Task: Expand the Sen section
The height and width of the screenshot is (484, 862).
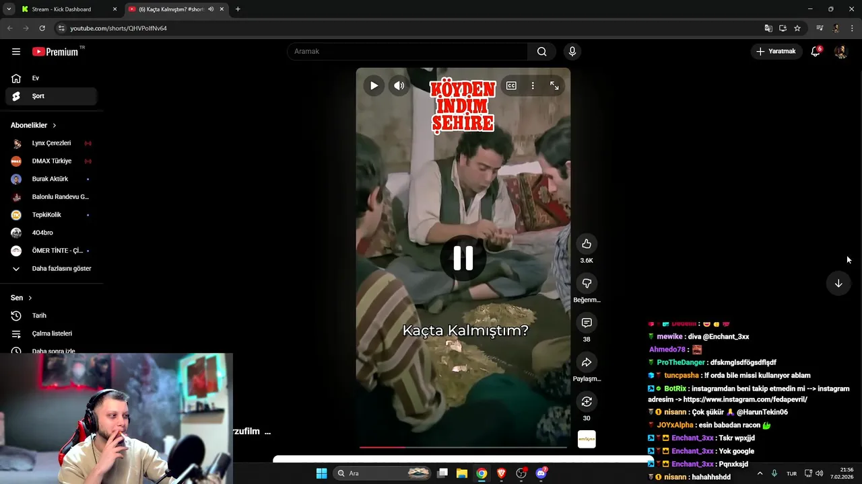Action: (x=22, y=298)
